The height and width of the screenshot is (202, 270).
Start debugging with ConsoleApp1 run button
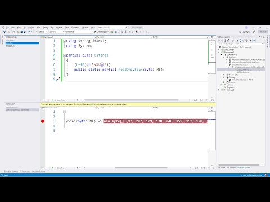101,32
